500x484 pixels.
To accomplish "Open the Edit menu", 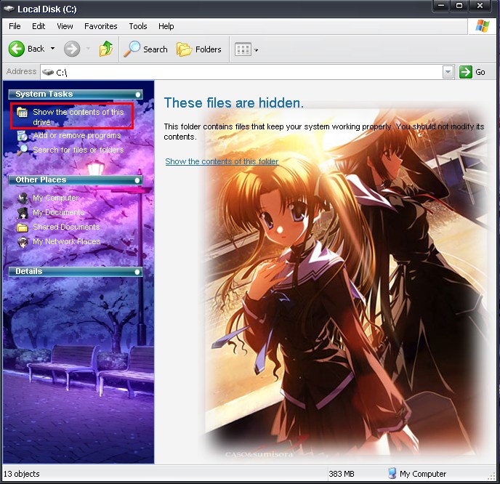I will point(39,26).
